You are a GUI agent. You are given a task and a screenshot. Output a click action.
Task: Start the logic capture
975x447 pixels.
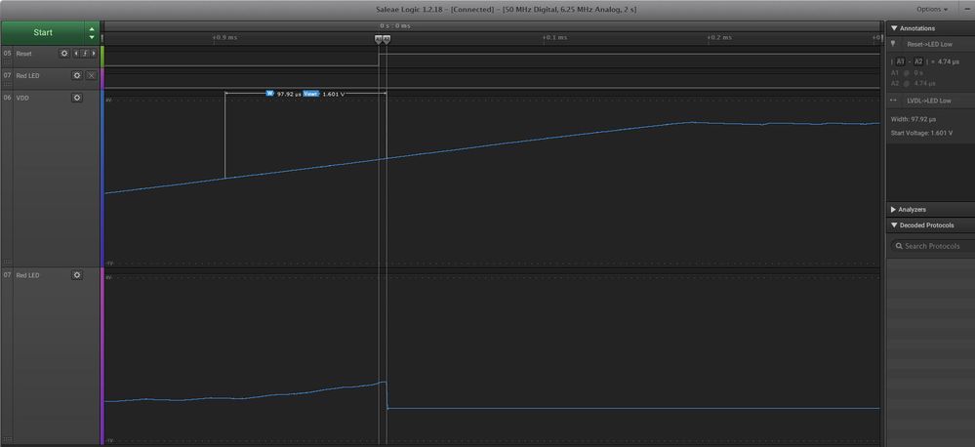[43, 32]
